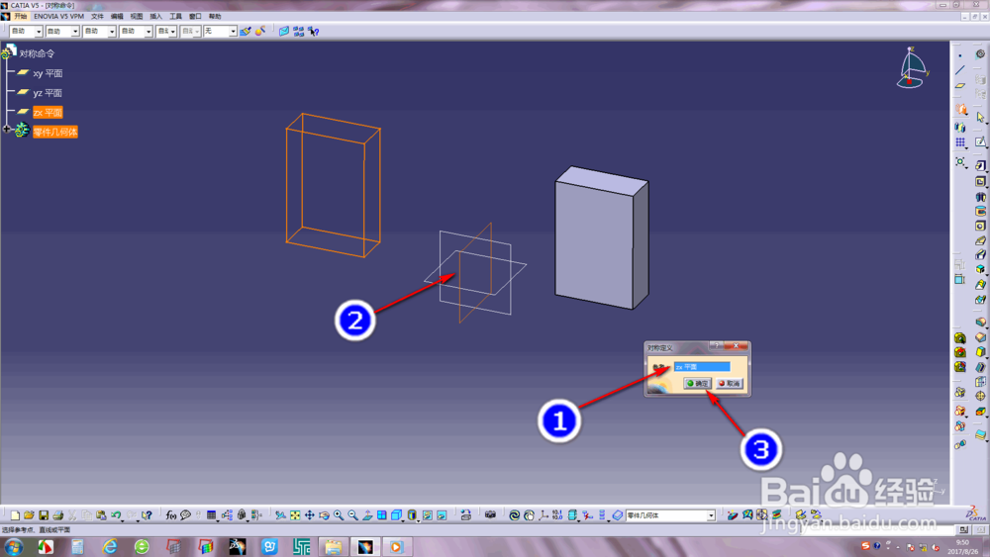Open the 视图 menu

[137, 17]
